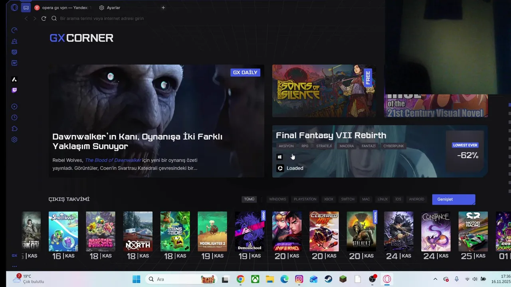Open the GX Corner pinned tab icon
This screenshot has height=287, width=511.
(x=26, y=8)
